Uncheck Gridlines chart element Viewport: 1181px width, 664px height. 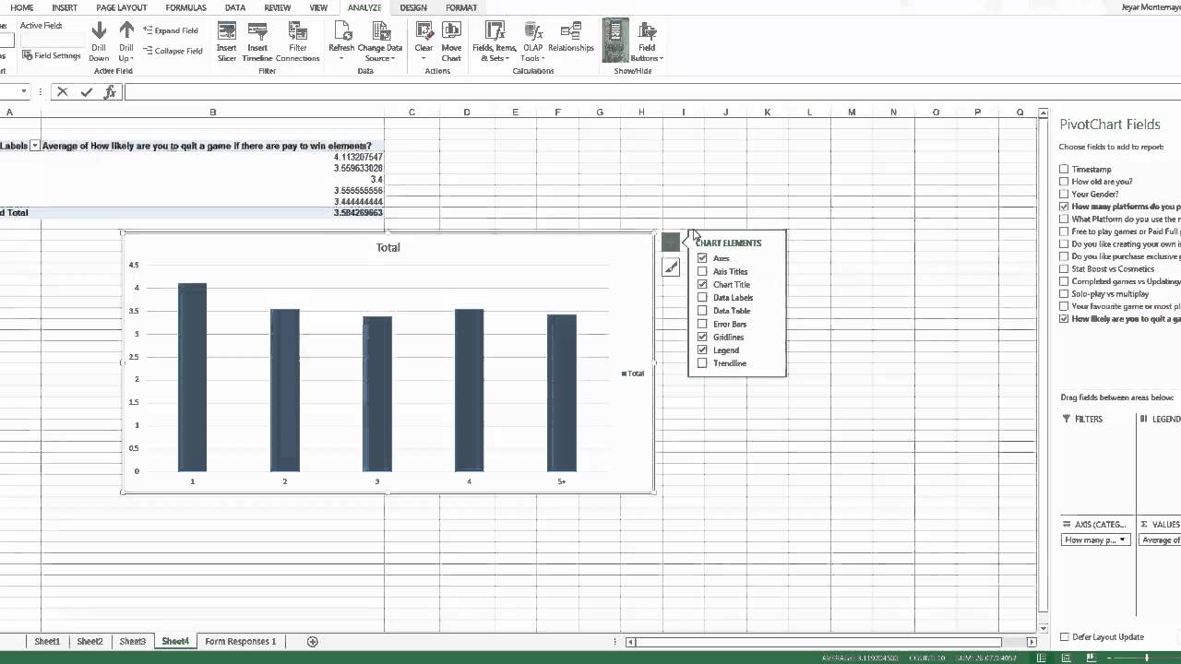702,337
